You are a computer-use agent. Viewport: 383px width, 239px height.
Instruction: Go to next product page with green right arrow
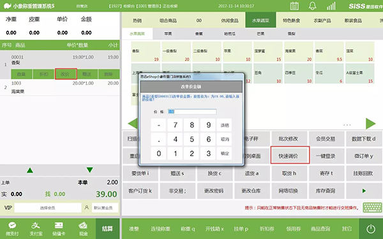point(370,124)
